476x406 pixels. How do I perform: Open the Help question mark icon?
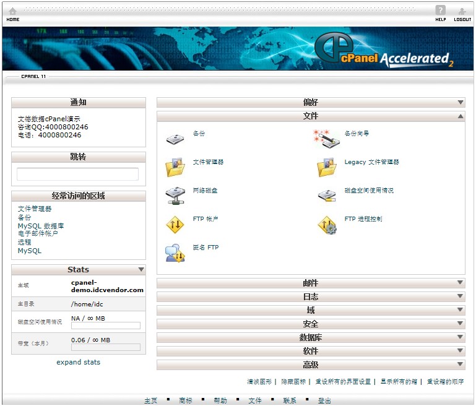click(x=441, y=10)
